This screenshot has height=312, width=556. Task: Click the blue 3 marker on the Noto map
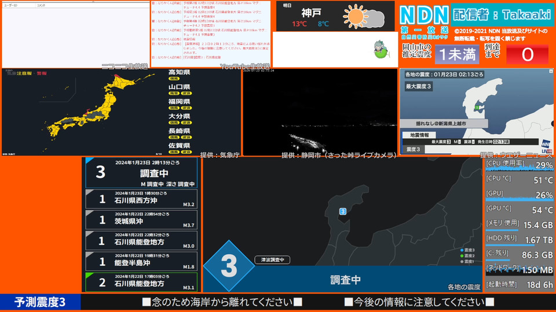342,211
